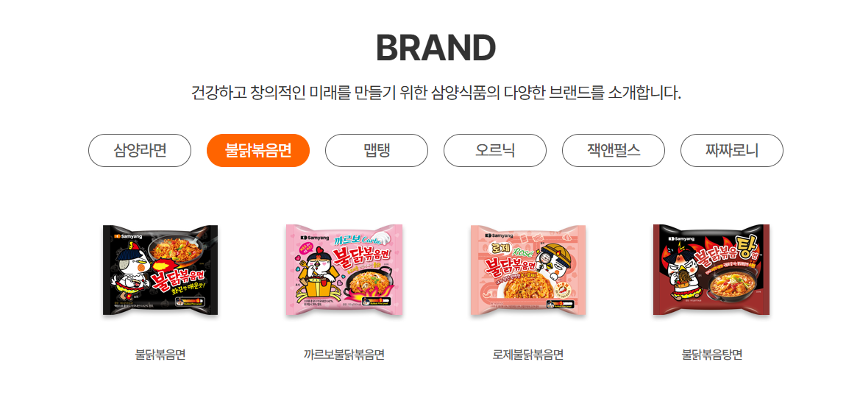Switch to the 맵탱 brand tab

377,150
